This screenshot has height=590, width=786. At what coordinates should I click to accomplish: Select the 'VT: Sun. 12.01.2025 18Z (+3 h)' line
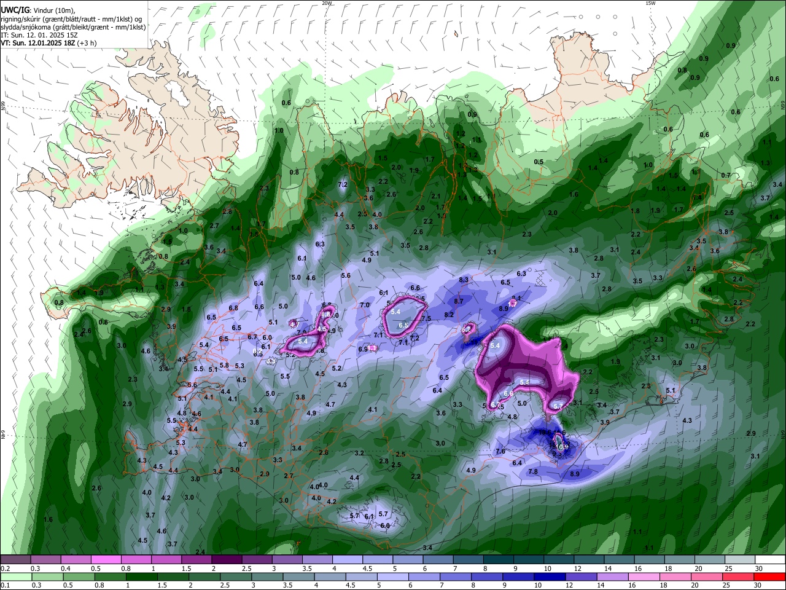[49, 43]
